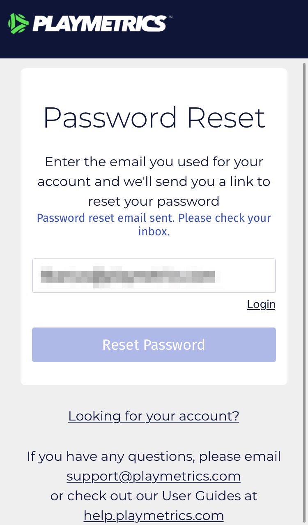Screen dimensions: 308x525
Task: Click the blue "Password reset email sent" message
Action: click(154, 218)
